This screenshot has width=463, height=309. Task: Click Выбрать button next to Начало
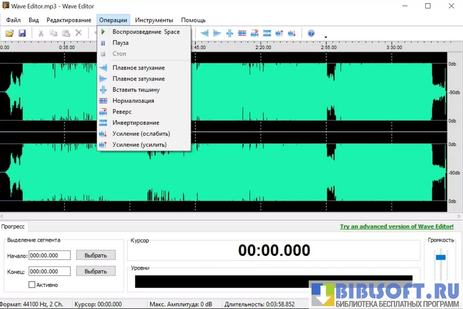[x=95, y=255]
